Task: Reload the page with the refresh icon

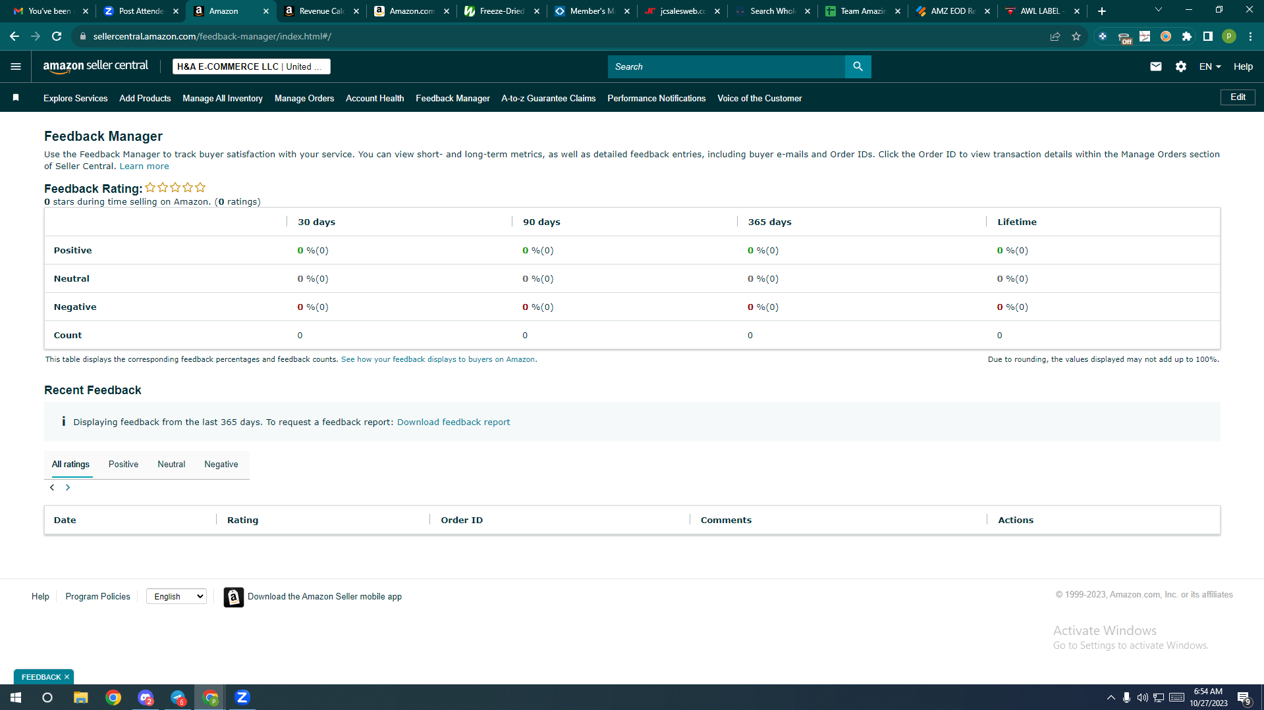Action: (x=57, y=36)
